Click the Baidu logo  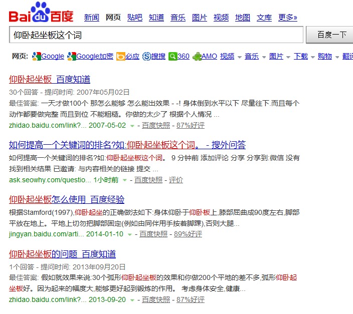(x=41, y=13)
